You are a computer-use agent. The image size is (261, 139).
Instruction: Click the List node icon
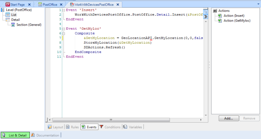[8, 15]
